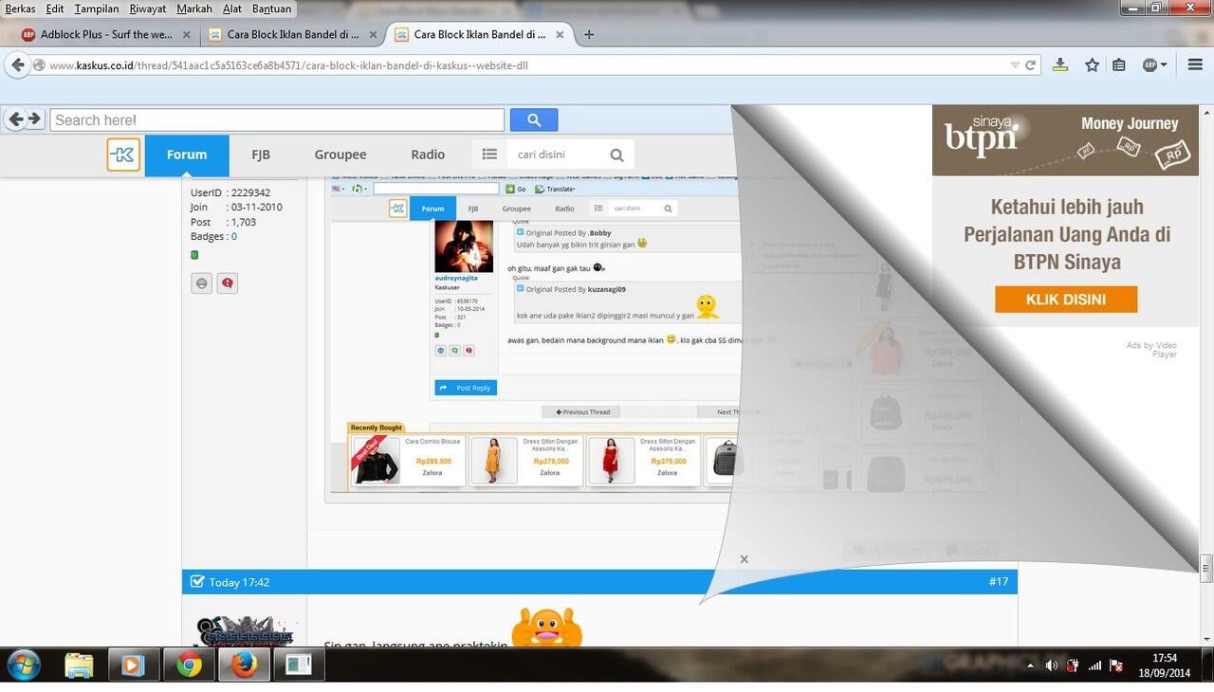Screen dimensions: 1214x692
Task: Open the Radio section
Action: point(428,155)
